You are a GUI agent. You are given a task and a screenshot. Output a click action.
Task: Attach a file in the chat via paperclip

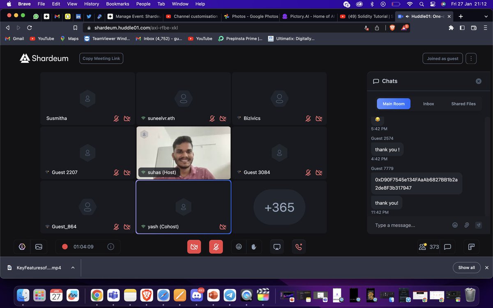tap(467, 225)
